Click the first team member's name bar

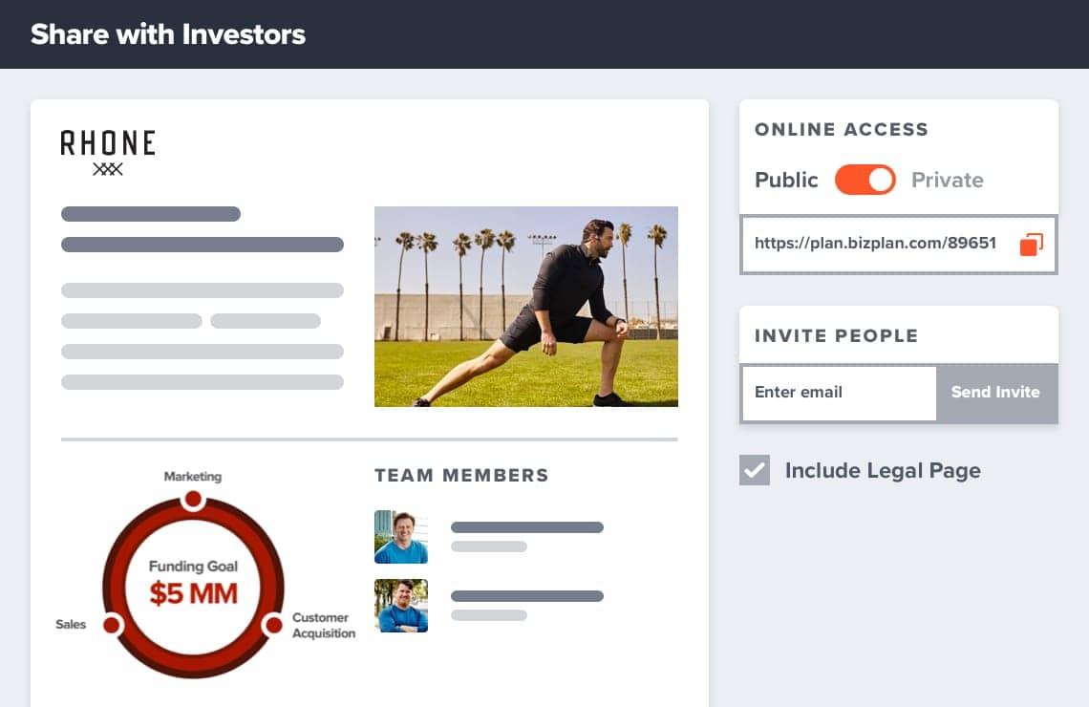coord(526,527)
